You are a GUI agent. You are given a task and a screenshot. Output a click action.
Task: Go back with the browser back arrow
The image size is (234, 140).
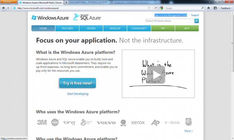point(3,8)
